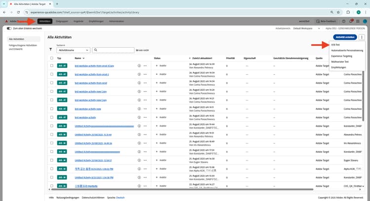Open the Aktivitäten tab in top navigation
This screenshot has width=370, height=201.
click(x=45, y=21)
